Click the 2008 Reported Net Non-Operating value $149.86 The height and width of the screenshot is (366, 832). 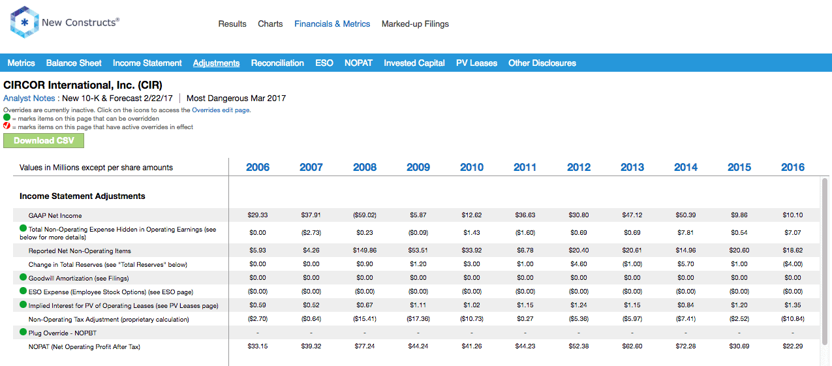365,251
